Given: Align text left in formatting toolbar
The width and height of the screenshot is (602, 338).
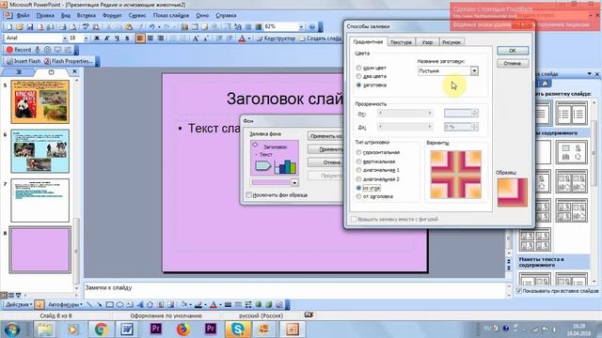Looking at the screenshot, I should [140, 38].
